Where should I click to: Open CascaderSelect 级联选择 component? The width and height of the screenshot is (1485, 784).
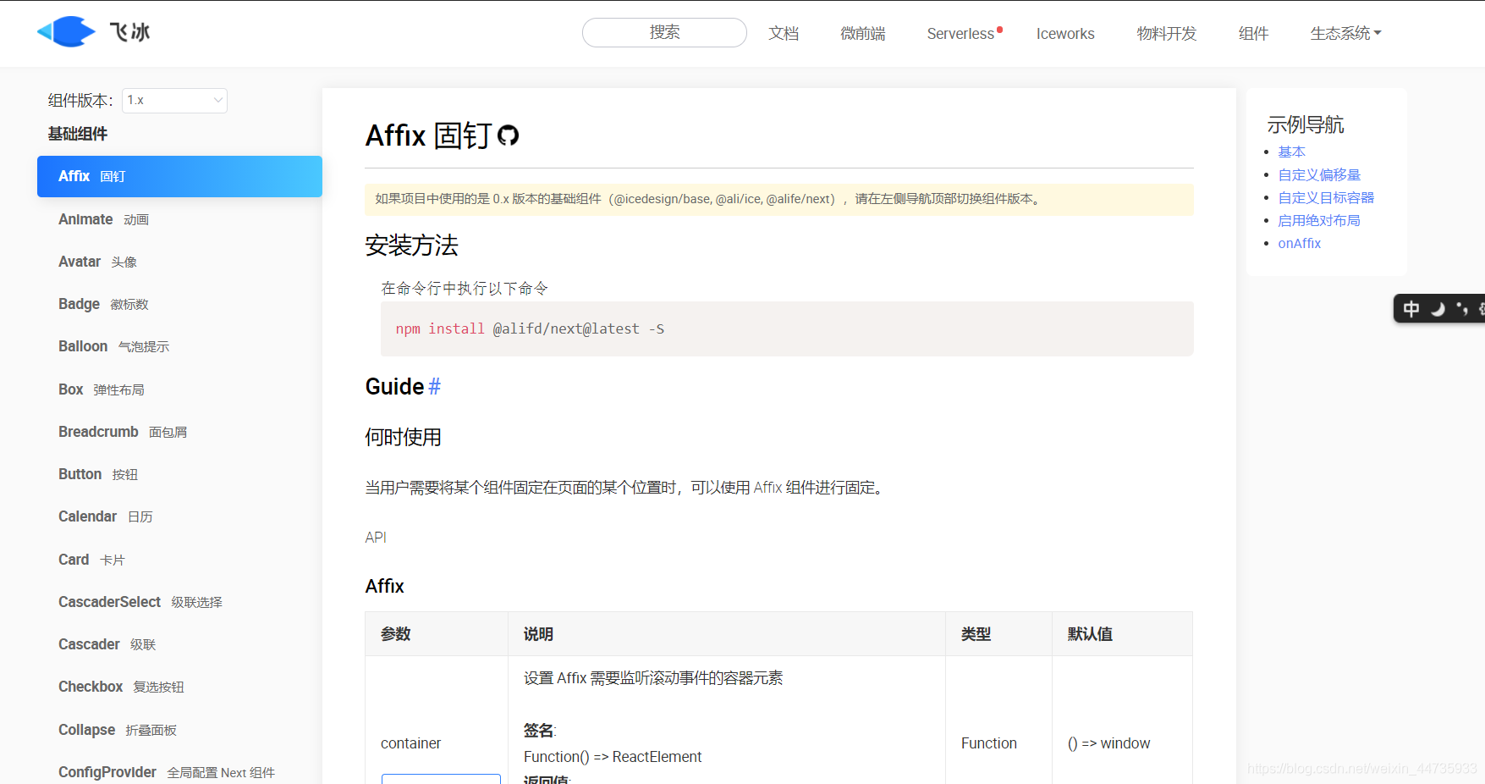(x=140, y=602)
